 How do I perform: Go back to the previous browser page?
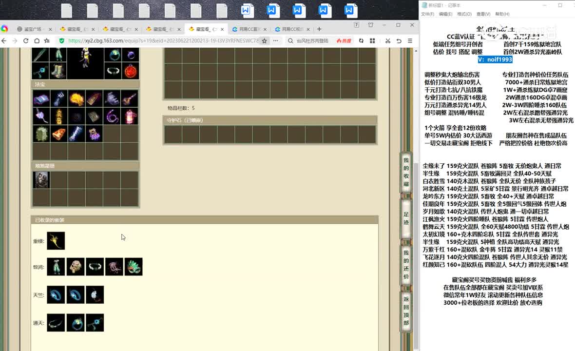(4, 41)
